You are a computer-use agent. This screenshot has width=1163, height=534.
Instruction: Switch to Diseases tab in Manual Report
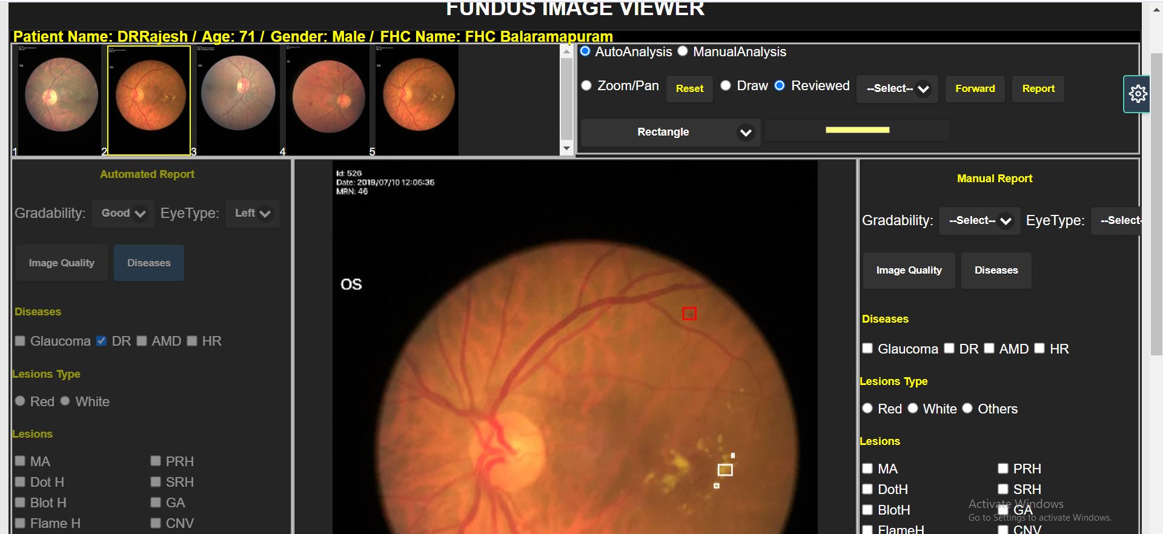996,271
